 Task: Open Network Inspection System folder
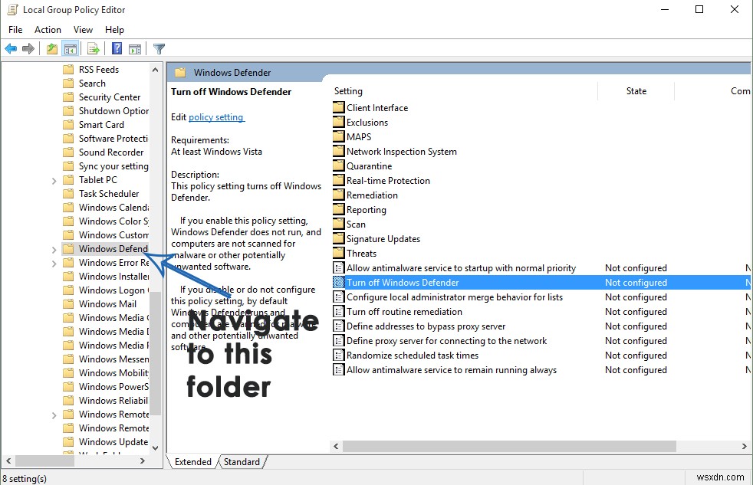point(395,152)
